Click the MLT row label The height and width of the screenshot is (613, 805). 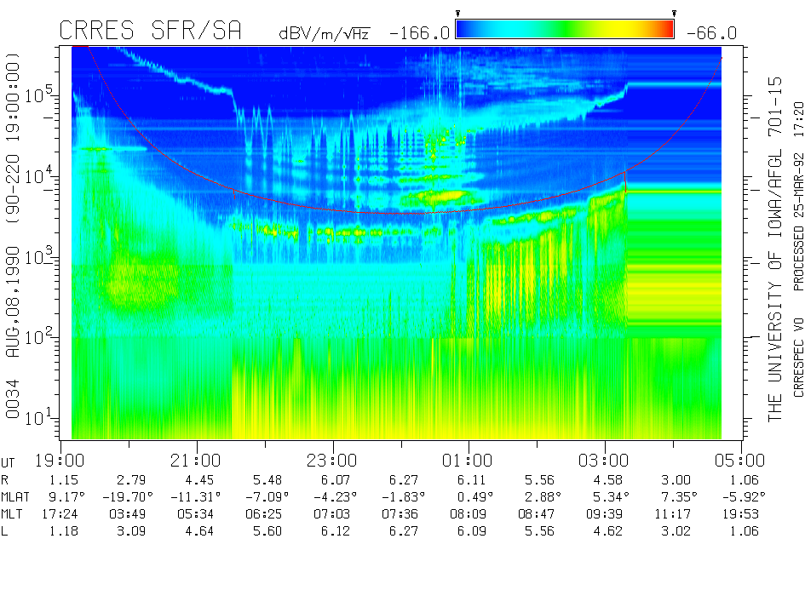point(12,513)
